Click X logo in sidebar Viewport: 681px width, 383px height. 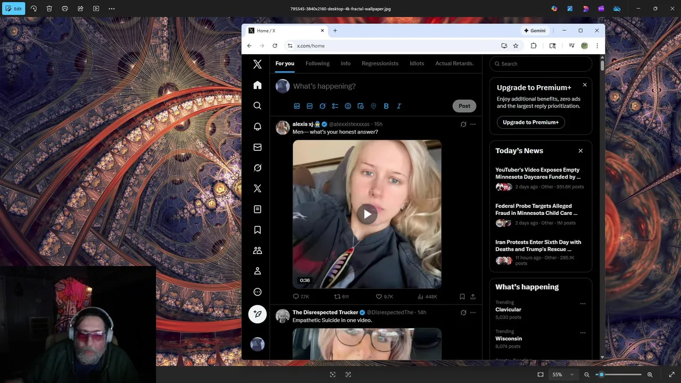pos(258,64)
